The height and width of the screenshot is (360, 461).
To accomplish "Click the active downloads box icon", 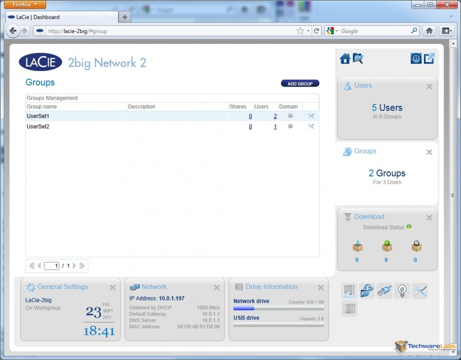I will 357,246.
